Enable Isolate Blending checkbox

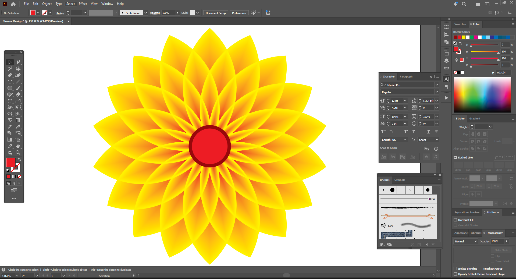pos(455,269)
